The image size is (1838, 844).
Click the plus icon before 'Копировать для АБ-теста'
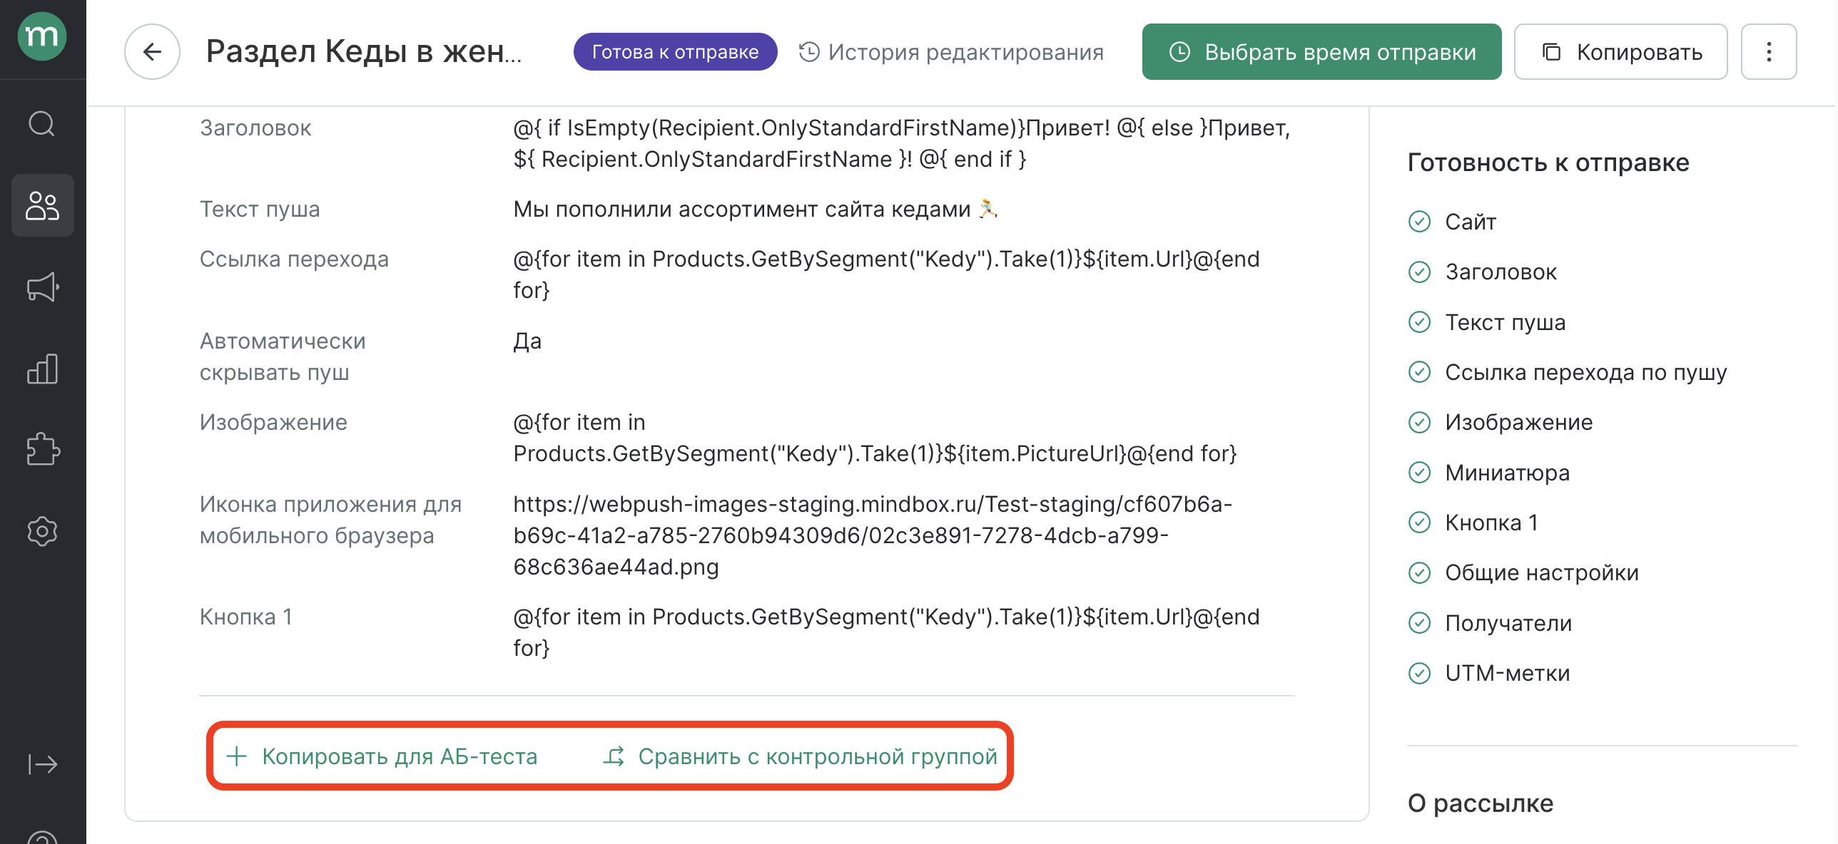(236, 756)
